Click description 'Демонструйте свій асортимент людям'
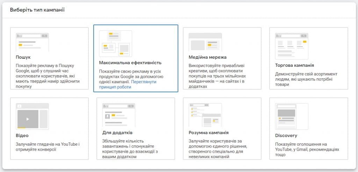The width and height of the screenshot is (358, 172). pyautogui.click(x=306, y=79)
